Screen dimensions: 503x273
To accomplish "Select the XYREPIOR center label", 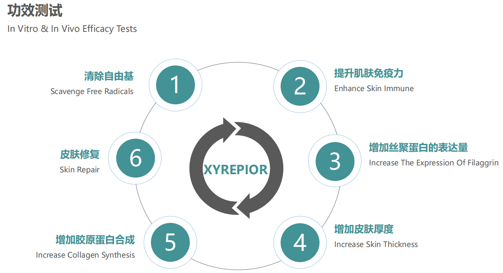I will click(236, 169).
